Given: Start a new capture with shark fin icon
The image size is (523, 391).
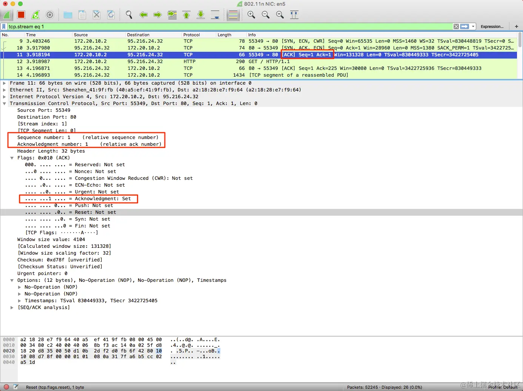Looking at the screenshot, I should [7, 15].
